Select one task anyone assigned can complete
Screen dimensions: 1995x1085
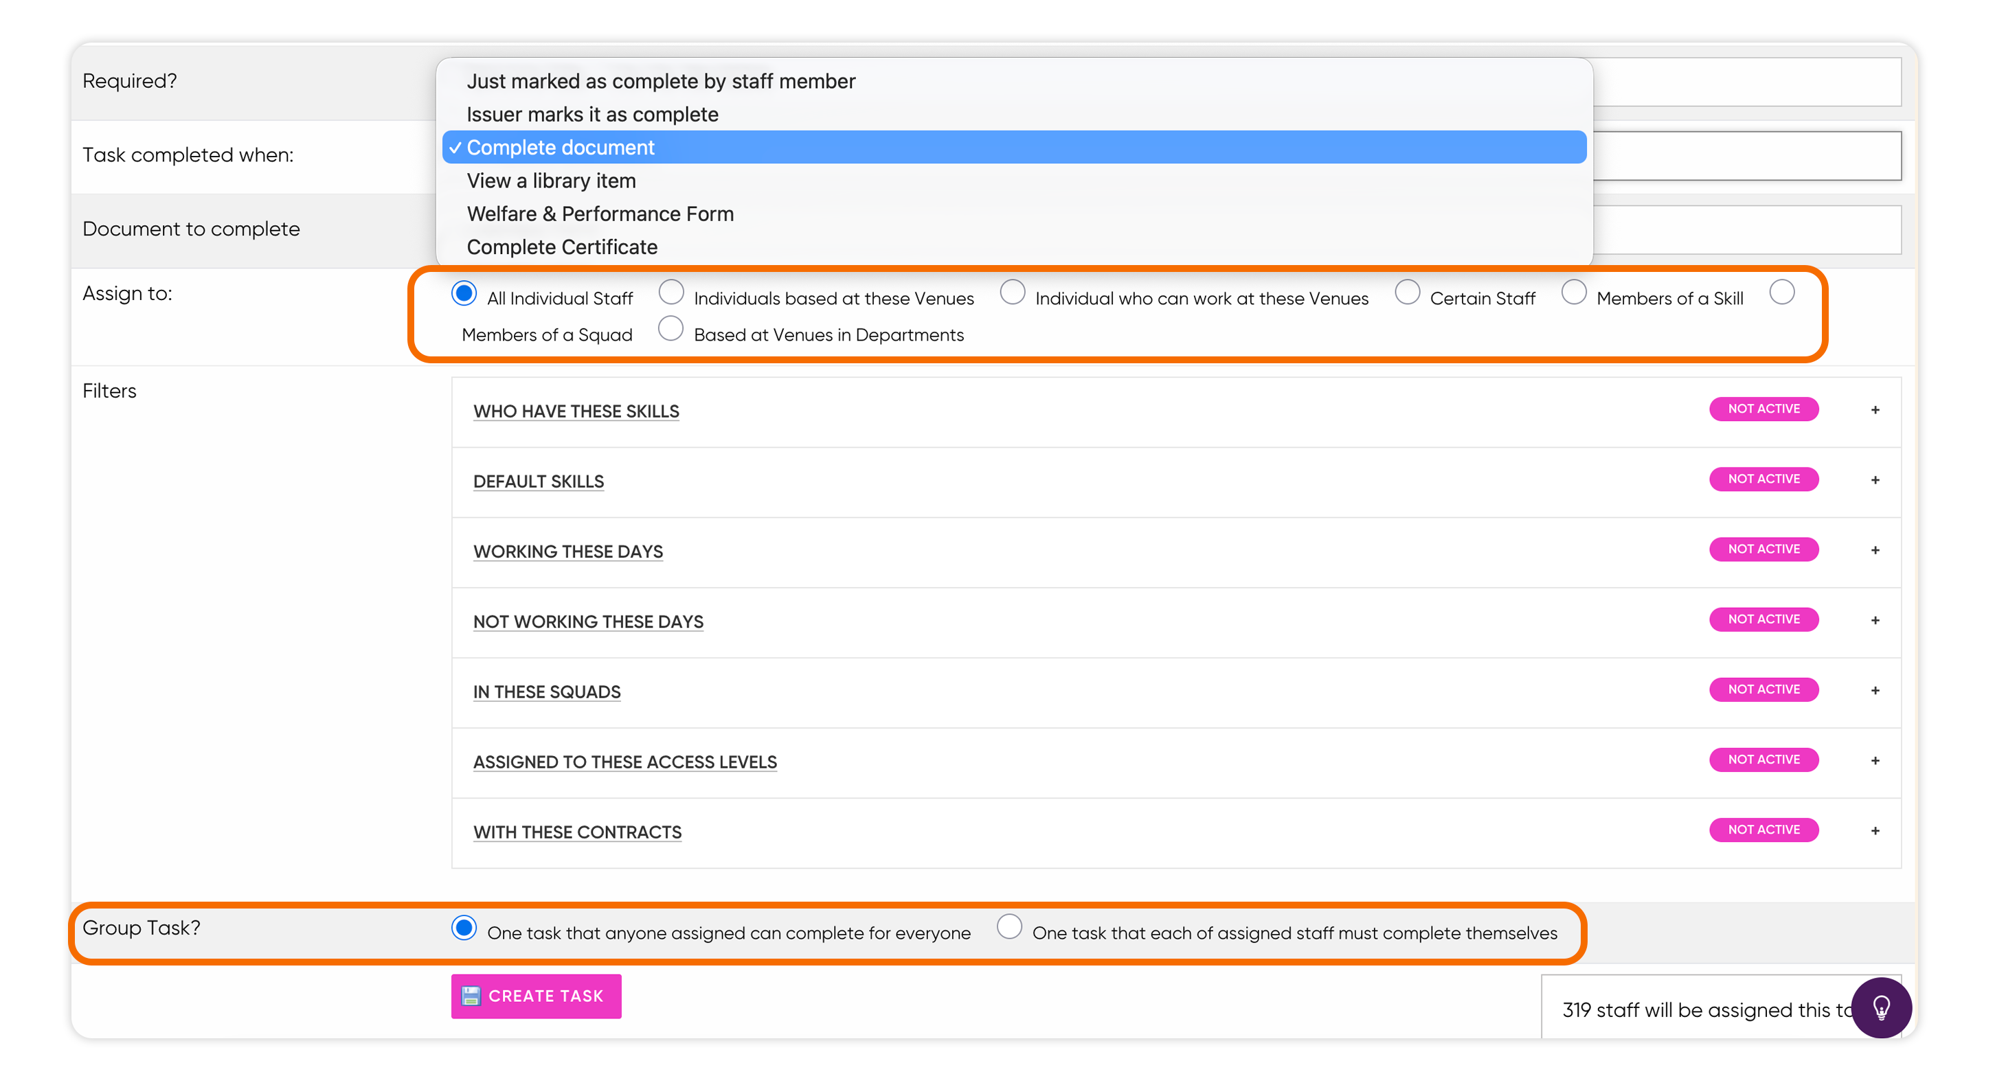click(x=464, y=927)
